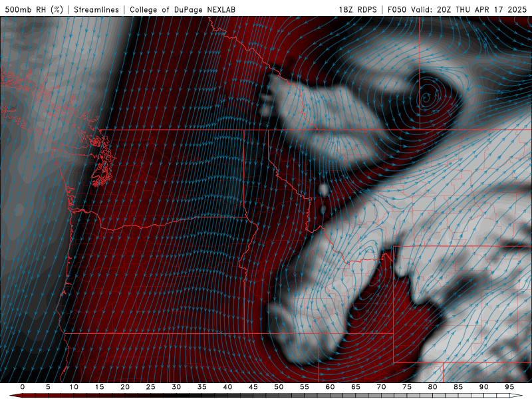Click the '60' colorbar label
Image resolution: width=532 pixels, height=399 pixels.
(330, 387)
